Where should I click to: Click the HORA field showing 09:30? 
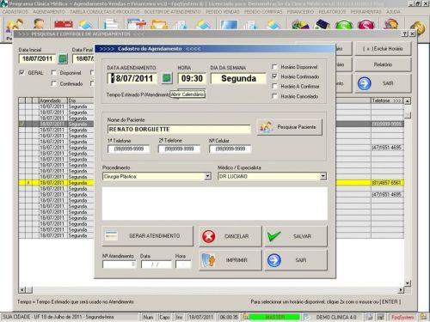[x=192, y=78]
